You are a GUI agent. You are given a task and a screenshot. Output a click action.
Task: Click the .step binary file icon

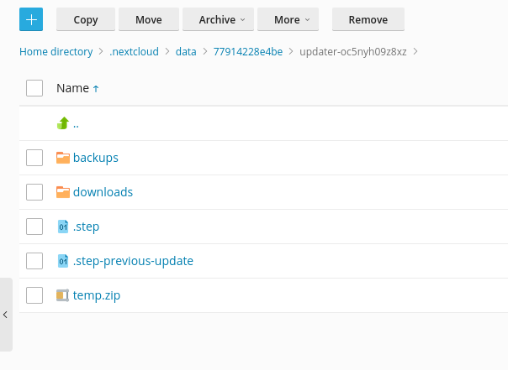click(62, 227)
